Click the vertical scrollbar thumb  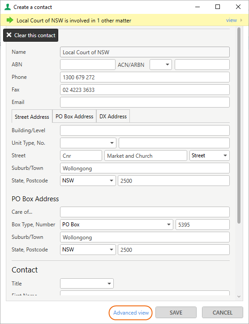pyautogui.click(x=239, y=125)
